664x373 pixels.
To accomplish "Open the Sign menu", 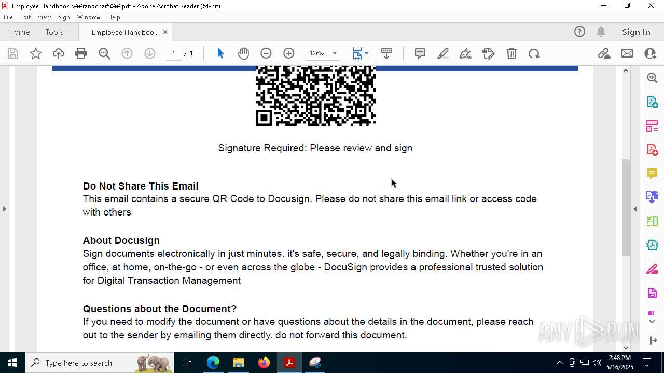I will (x=64, y=17).
